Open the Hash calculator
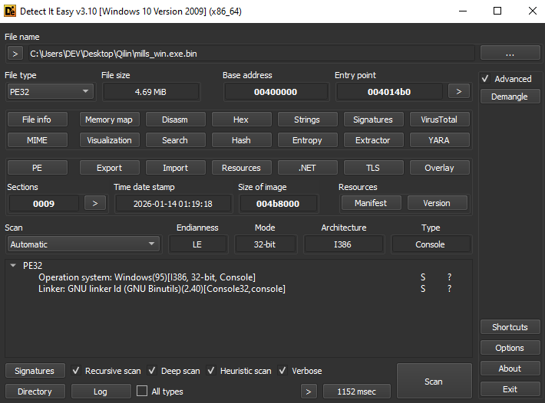 point(241,140)
